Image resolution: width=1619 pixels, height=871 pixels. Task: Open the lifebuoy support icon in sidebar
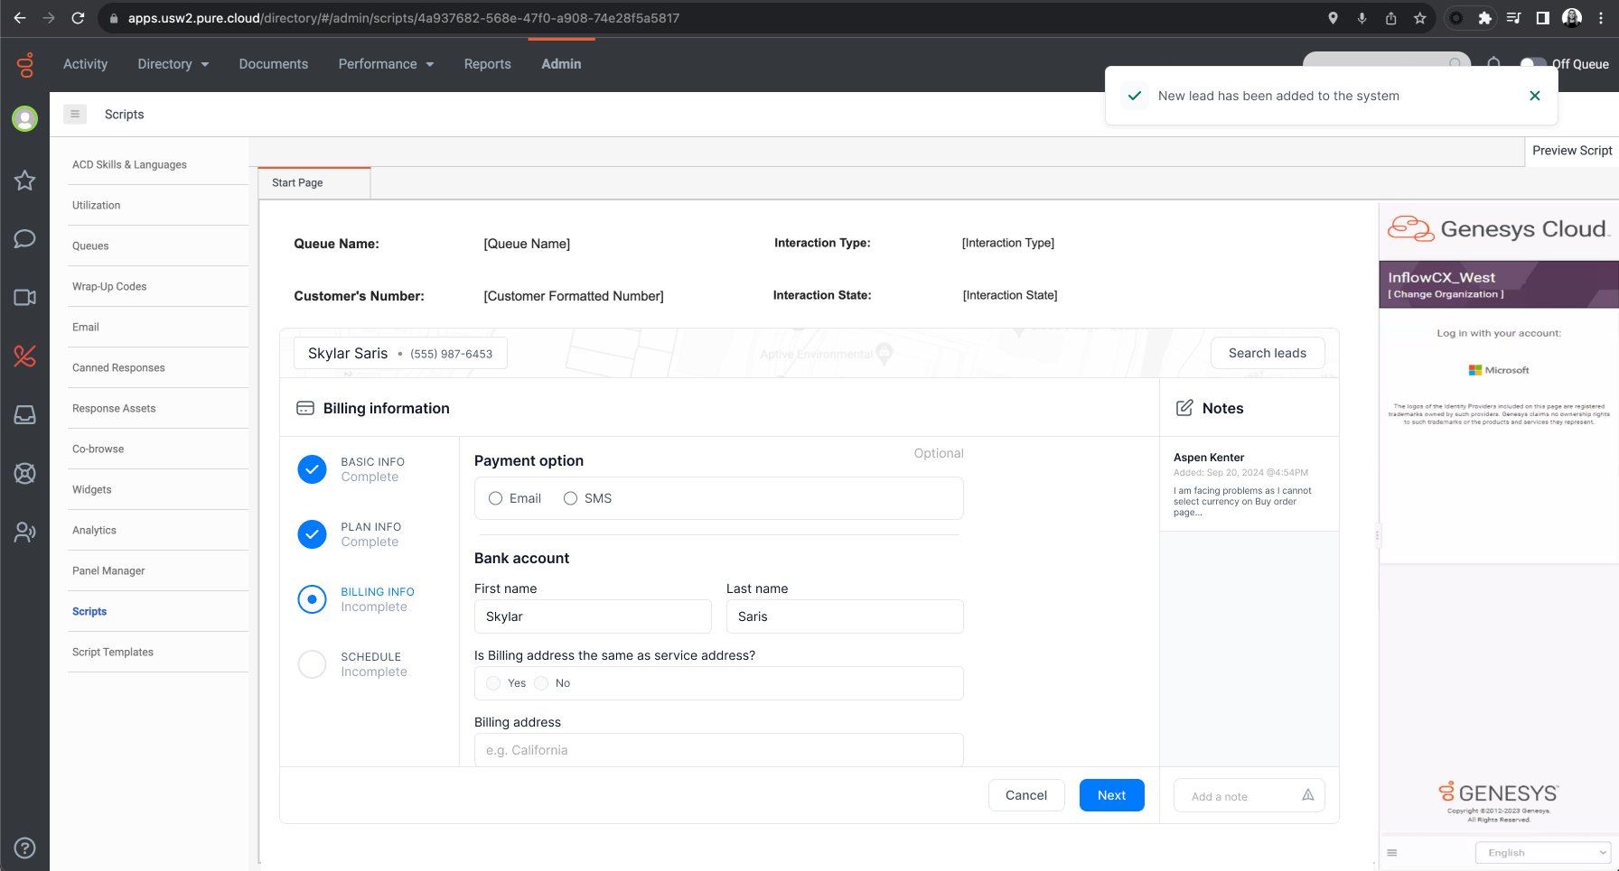point(25,473)
